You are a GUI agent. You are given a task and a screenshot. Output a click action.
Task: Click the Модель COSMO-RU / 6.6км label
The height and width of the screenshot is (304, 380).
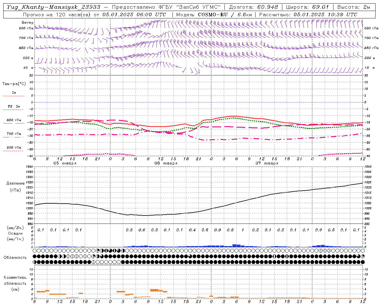214,15
